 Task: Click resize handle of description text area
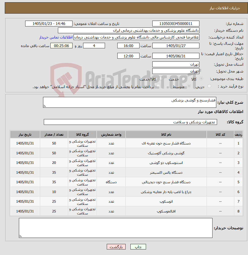click(45, 106)
